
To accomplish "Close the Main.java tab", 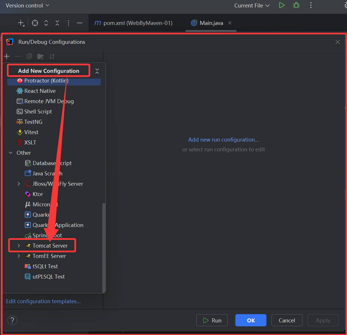I will point(230,23).
